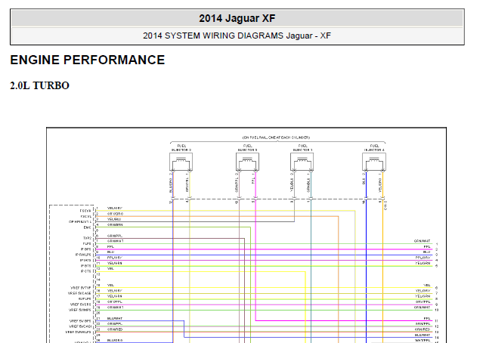The width and height of the screenshot is (486, 343).
Task: Click the '2014 Jaguar XF' title header
Action: pos(237,18)
